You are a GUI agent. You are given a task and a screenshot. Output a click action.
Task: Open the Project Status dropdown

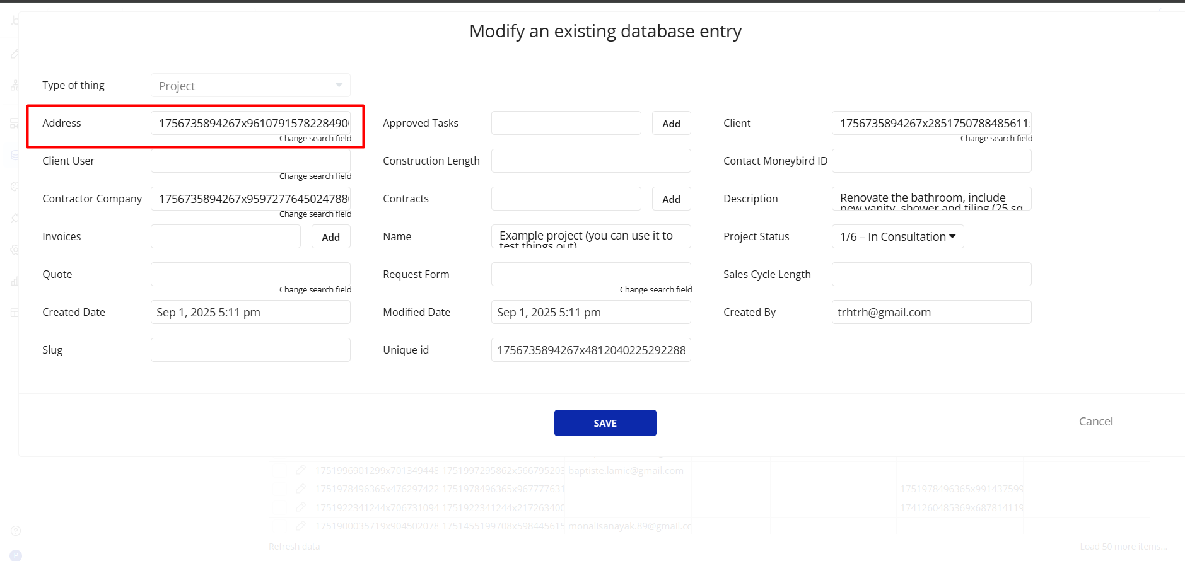pyautogui.click(x=897, y=236)
